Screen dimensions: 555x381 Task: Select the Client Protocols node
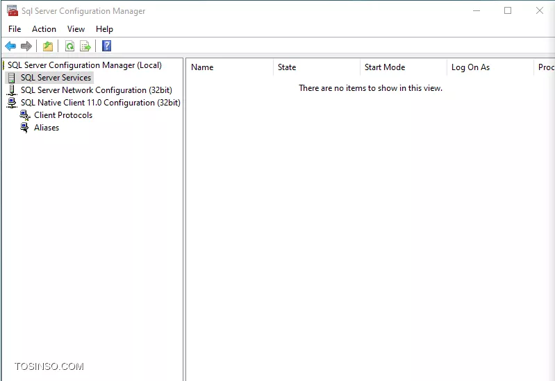click(63, 115)
